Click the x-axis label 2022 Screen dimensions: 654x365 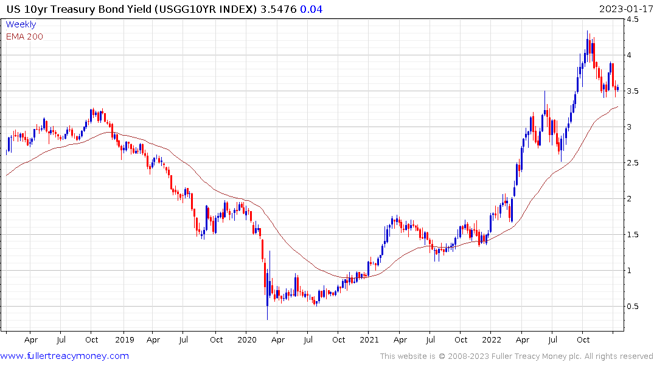[492, 339]
